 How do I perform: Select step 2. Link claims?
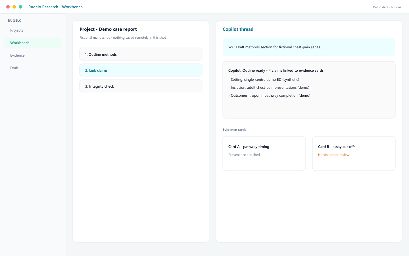click(x=141, y=70)
